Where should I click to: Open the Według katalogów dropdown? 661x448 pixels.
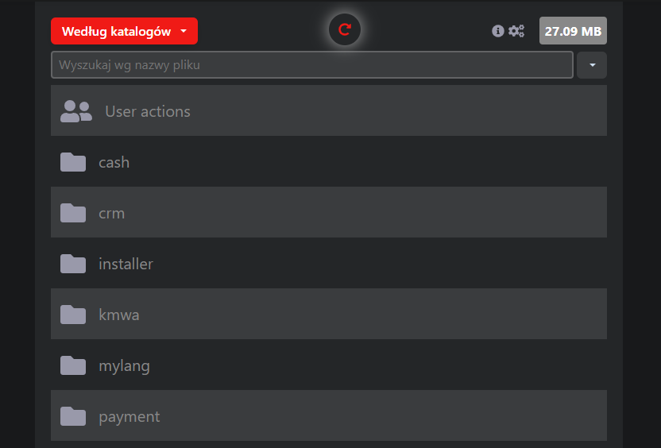(x=124, y=31)
